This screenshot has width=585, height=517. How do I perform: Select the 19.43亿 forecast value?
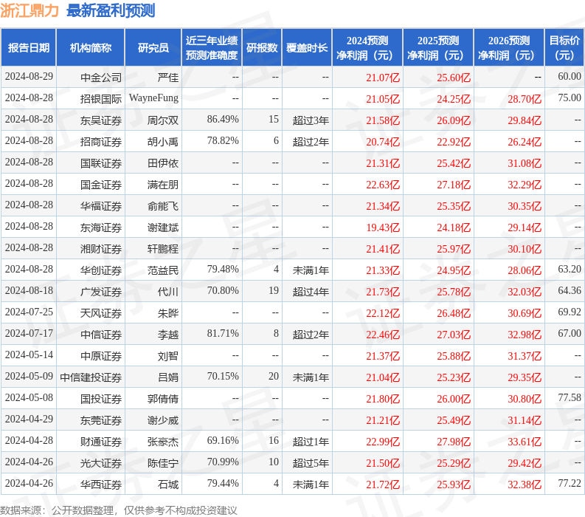(x=383, y=227)
